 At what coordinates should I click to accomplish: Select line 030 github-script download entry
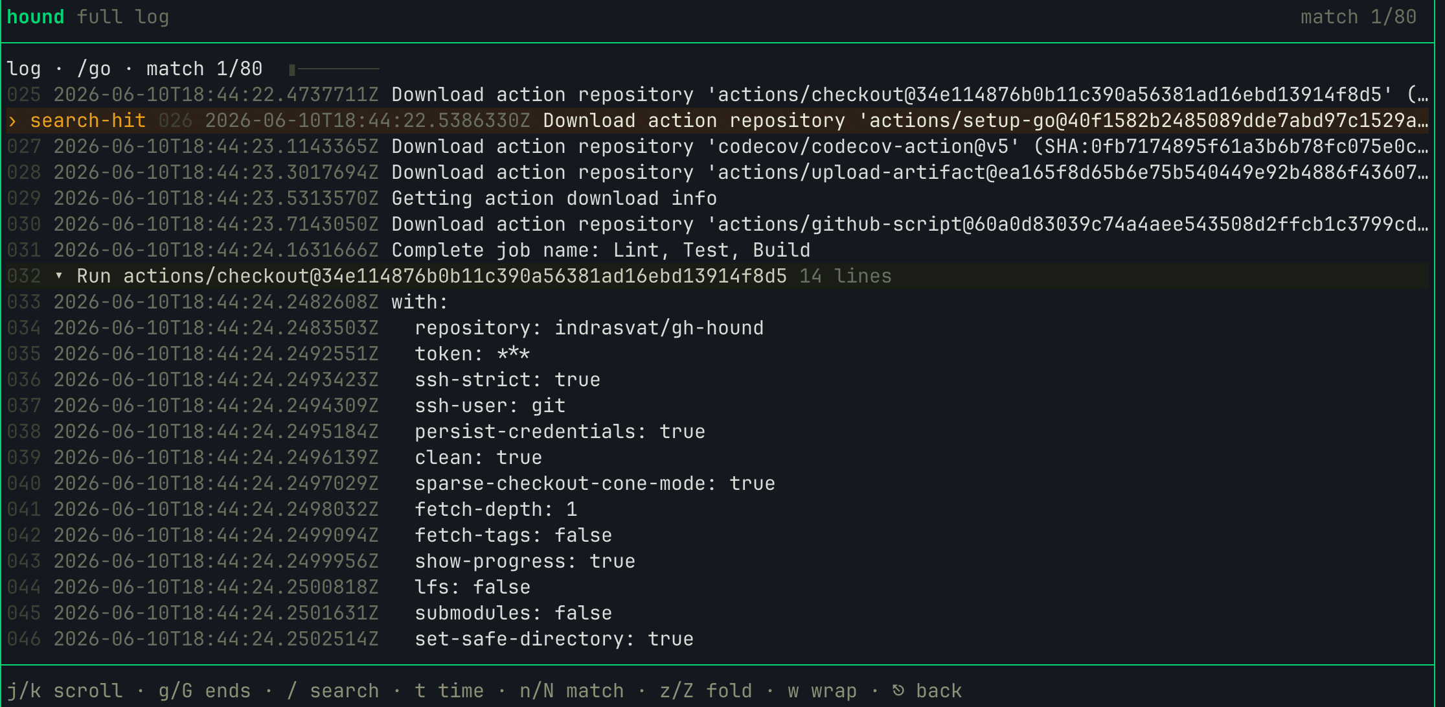(718, 224)
